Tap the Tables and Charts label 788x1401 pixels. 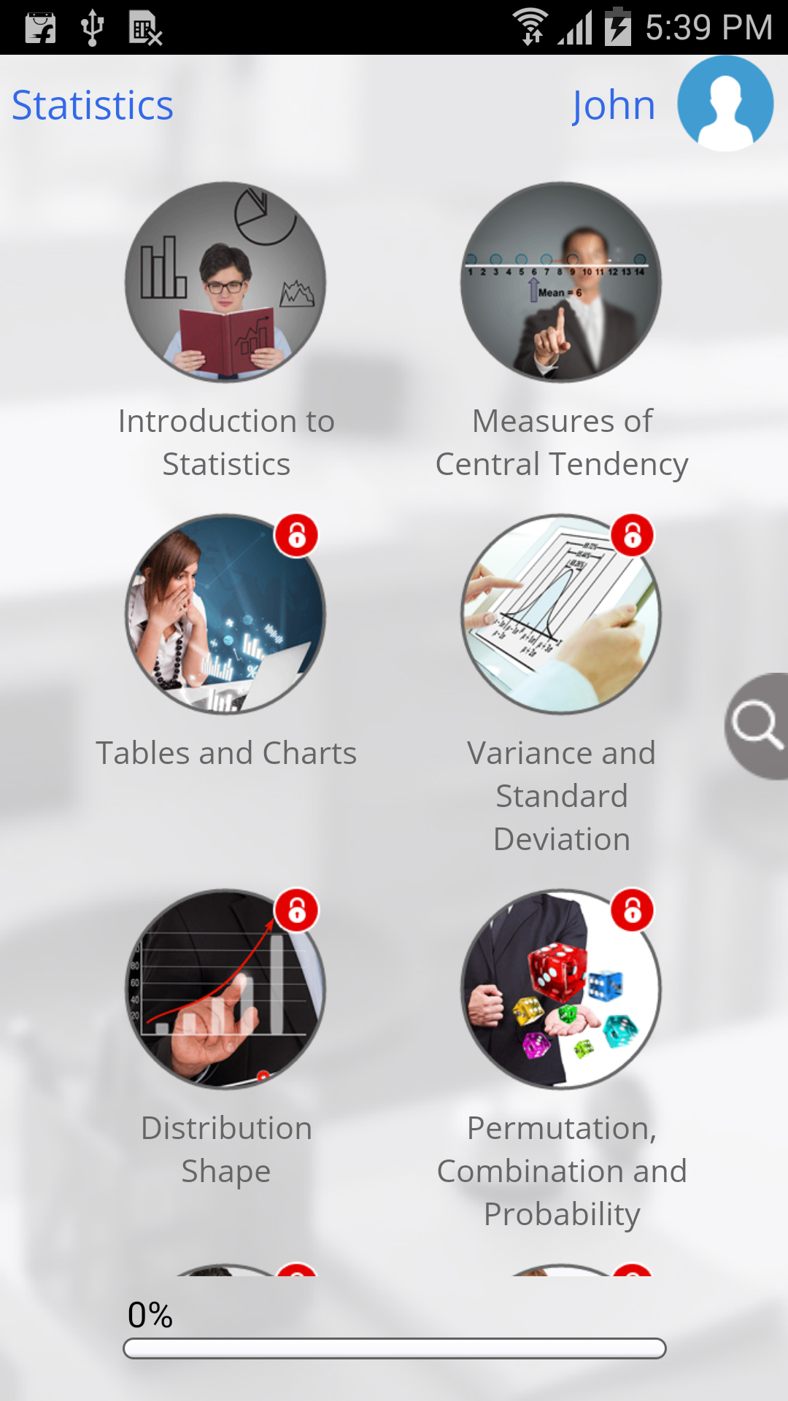coord(226,753)
